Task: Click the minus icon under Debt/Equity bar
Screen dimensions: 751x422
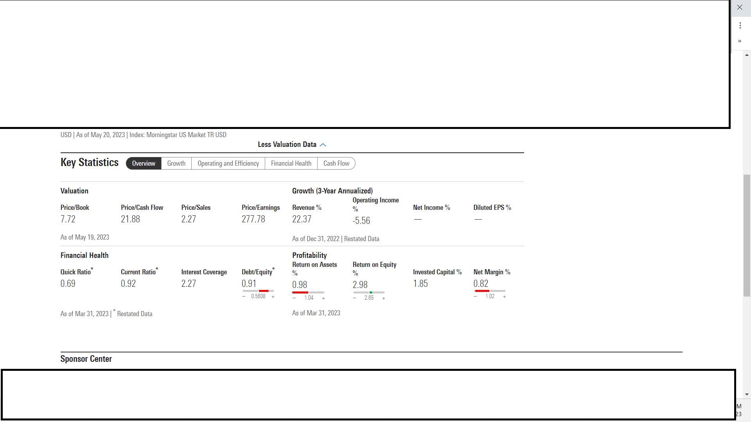Action: [244, 297]
